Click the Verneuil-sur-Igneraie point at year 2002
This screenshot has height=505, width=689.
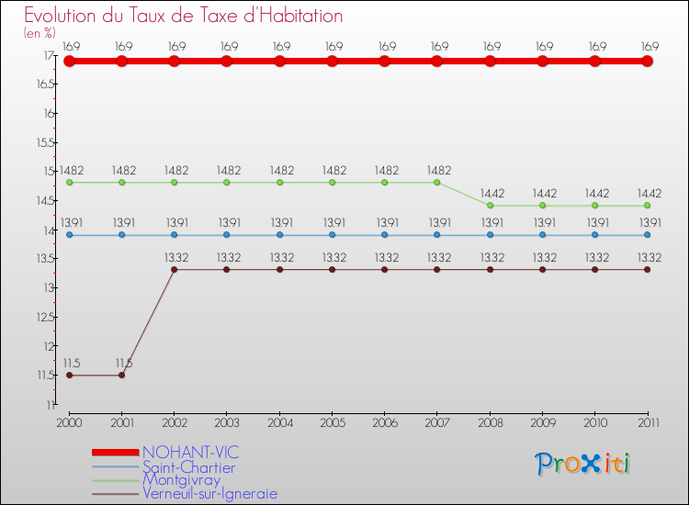point(175,269)
